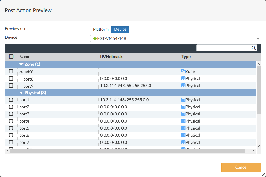Viewport: 266px width, 177px height.
Task: Check the port4 row checkbox
Action: tap(11, 121)
